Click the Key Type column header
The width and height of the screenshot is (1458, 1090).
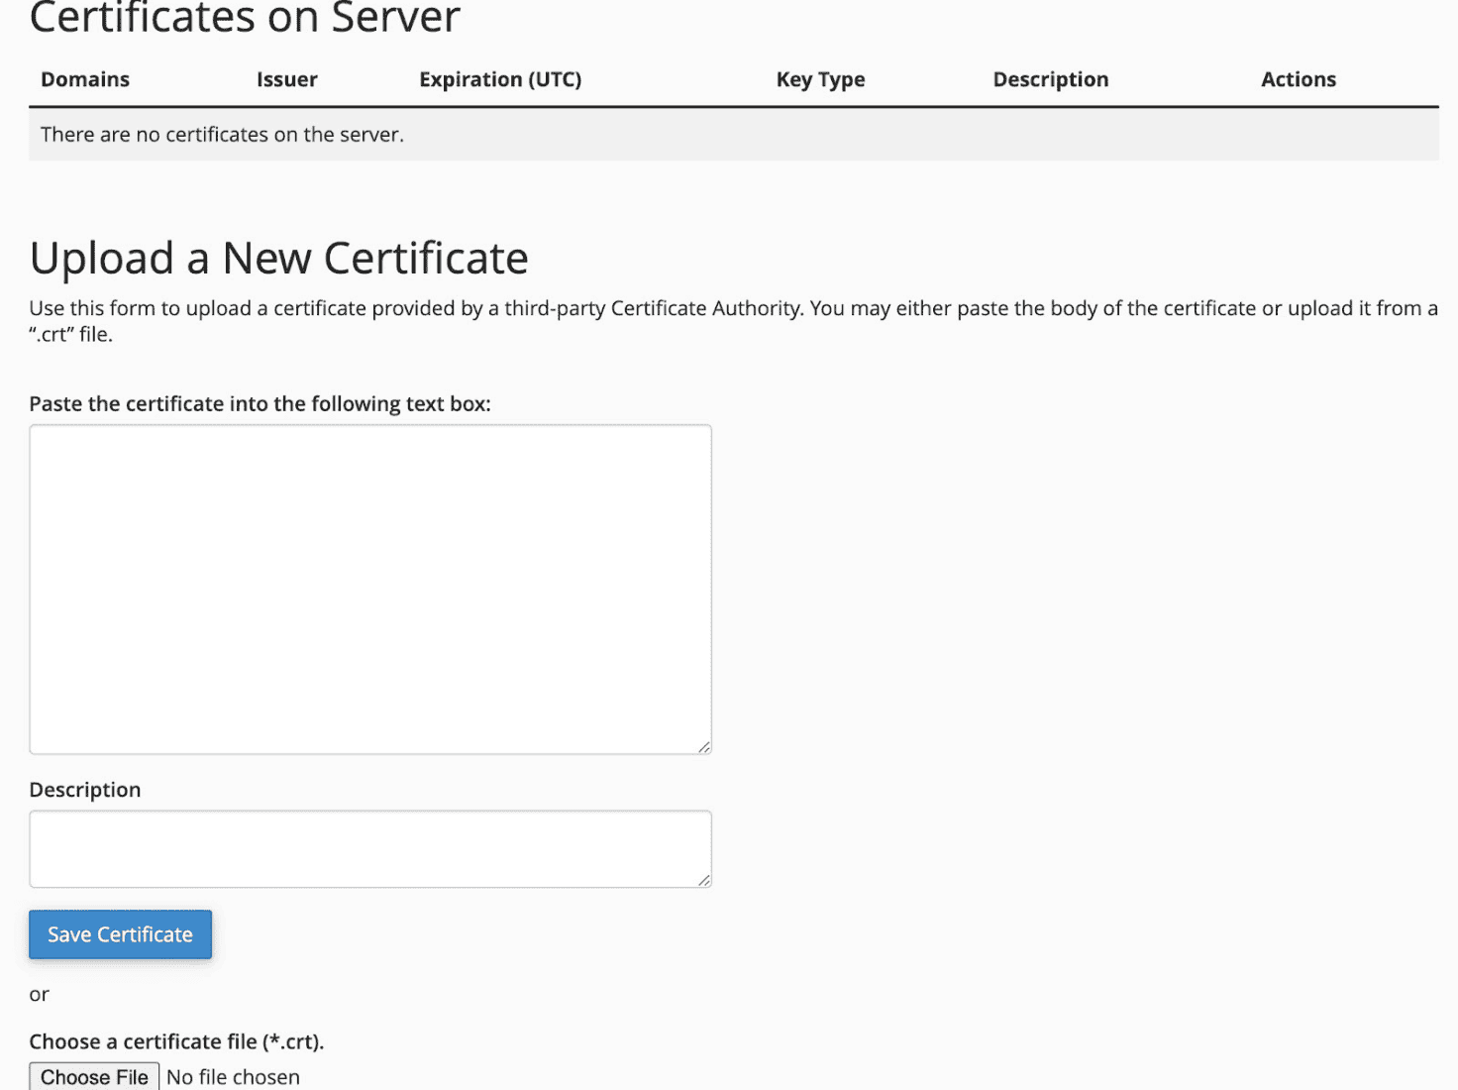tap(820, 79)
